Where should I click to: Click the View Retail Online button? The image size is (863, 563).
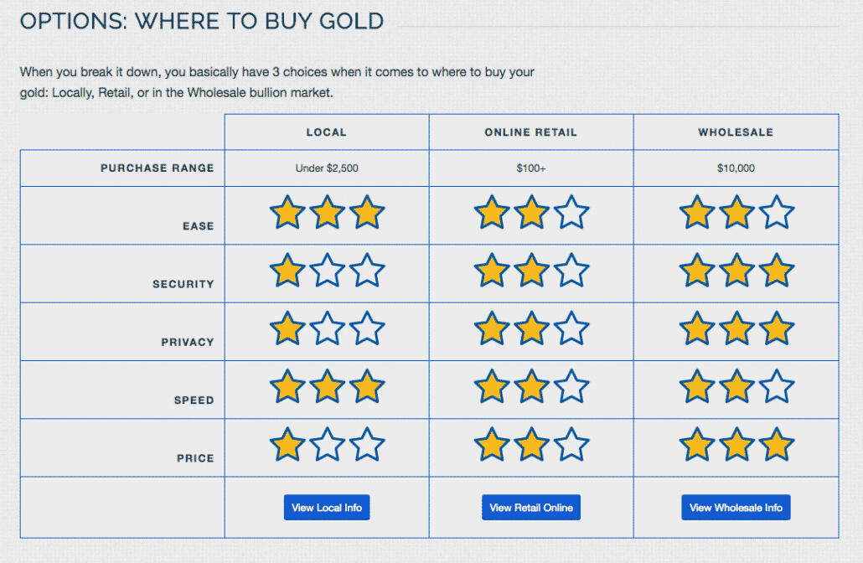531,507
